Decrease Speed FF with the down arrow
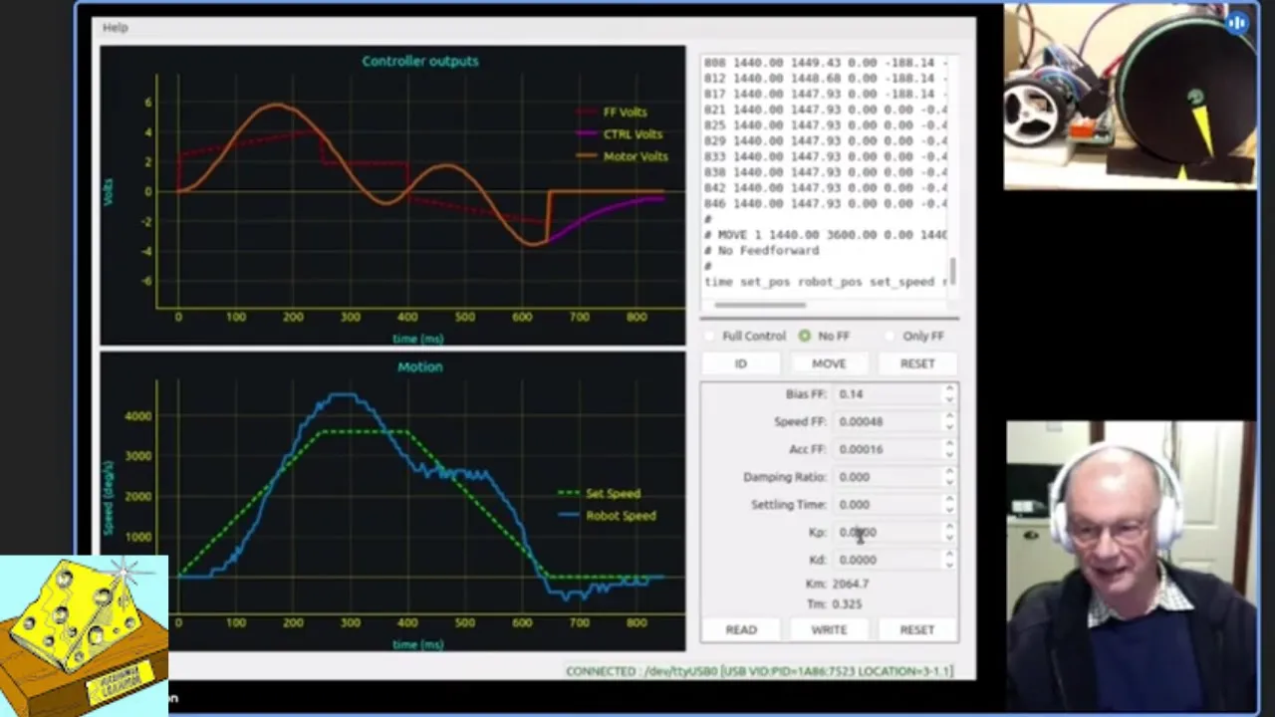 pyautogui.click(x=949, y=426)
